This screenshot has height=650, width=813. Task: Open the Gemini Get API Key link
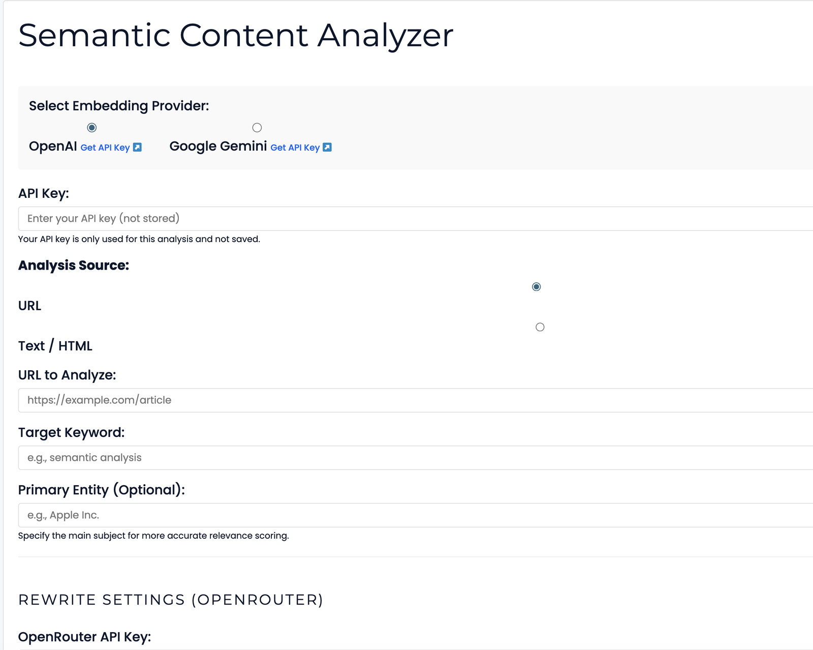[296, 147]
